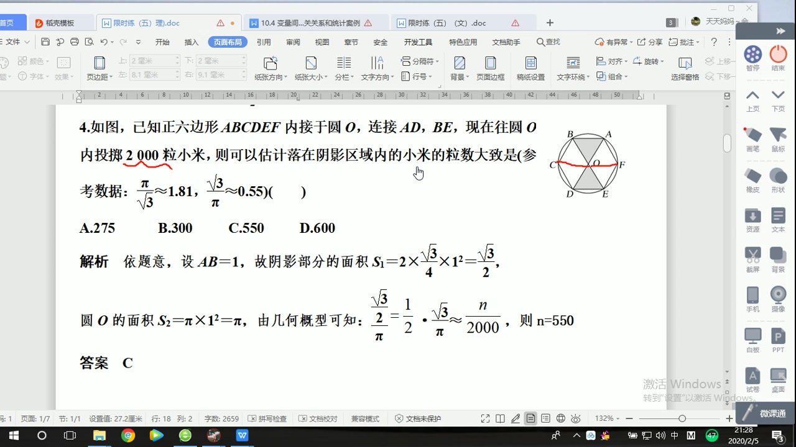Open the 页边距 margins tool

(99, 68)
